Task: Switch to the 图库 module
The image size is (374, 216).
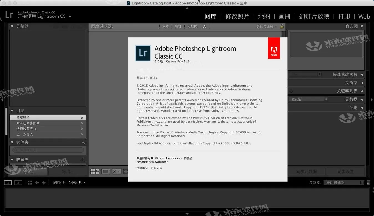Action: coord(211,17)
